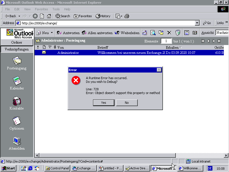Click the Go button

point(207,23)
